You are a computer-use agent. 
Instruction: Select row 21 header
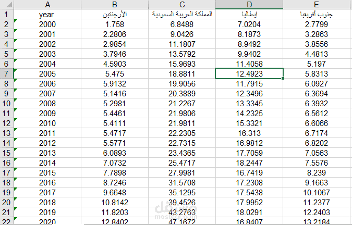tap(7, 212)
